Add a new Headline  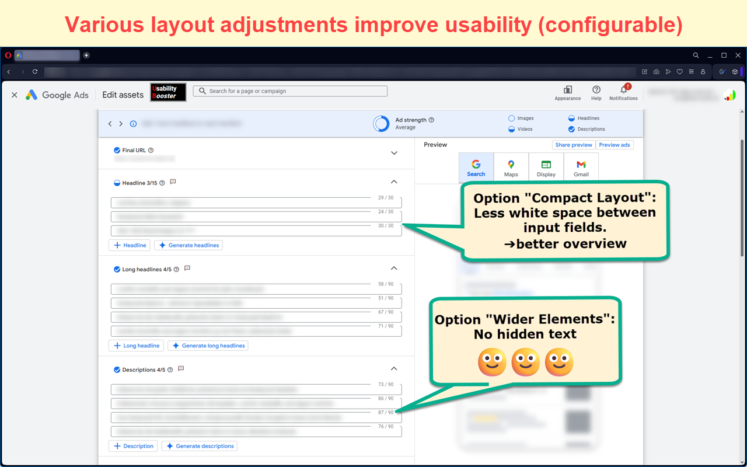point(130,245)
